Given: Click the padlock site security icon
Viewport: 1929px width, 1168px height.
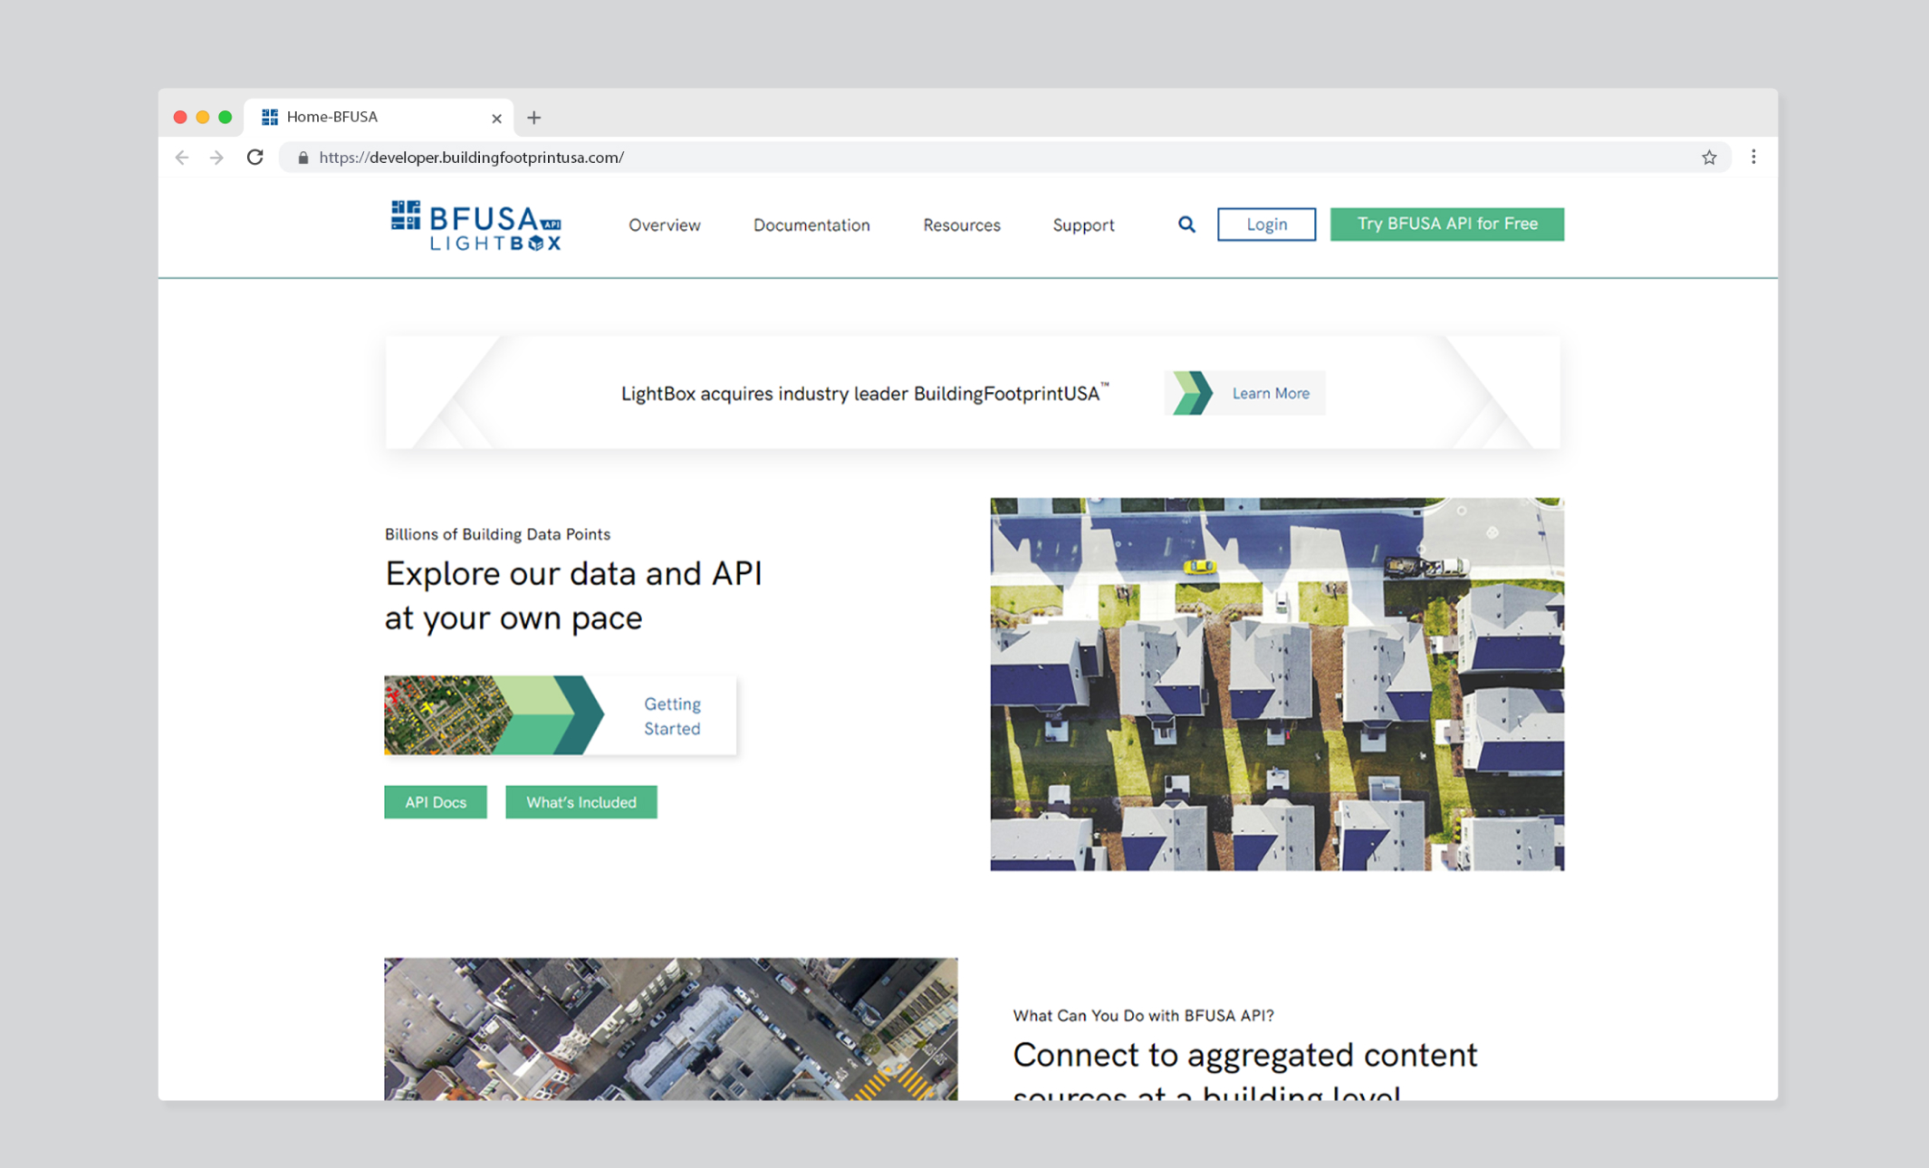Looking at the screenshot, I should 303,158.
